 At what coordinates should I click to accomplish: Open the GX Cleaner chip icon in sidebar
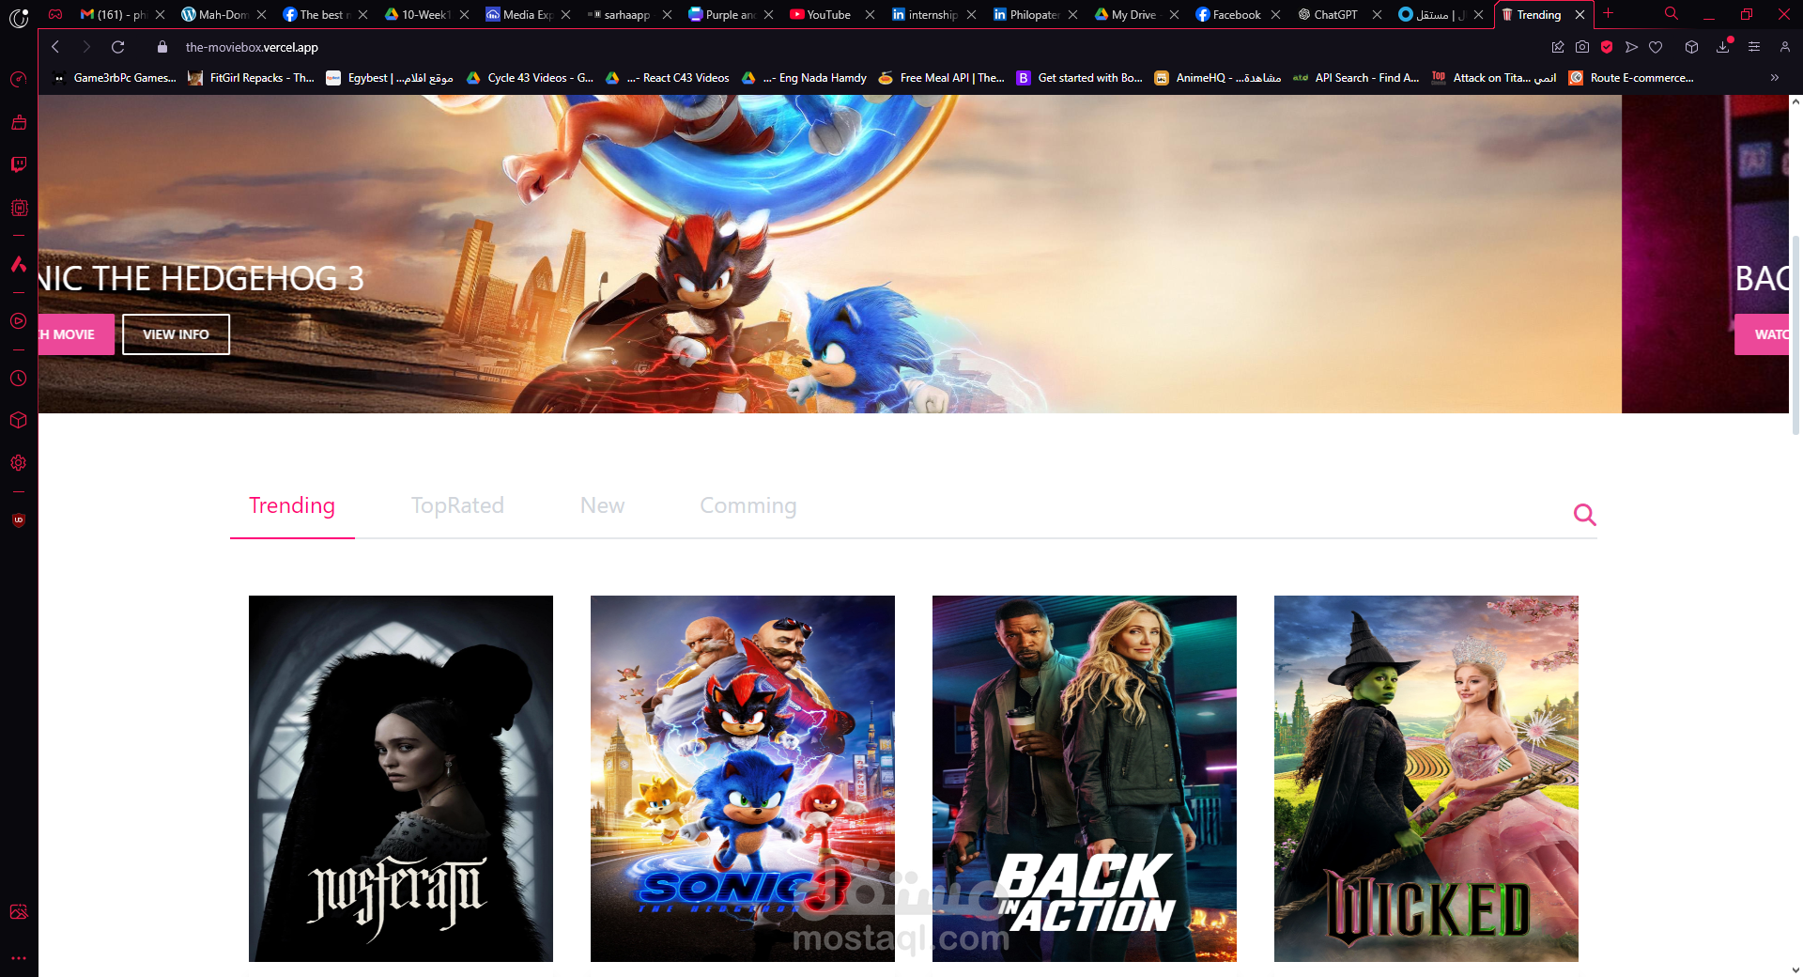[x=19, y=208]
